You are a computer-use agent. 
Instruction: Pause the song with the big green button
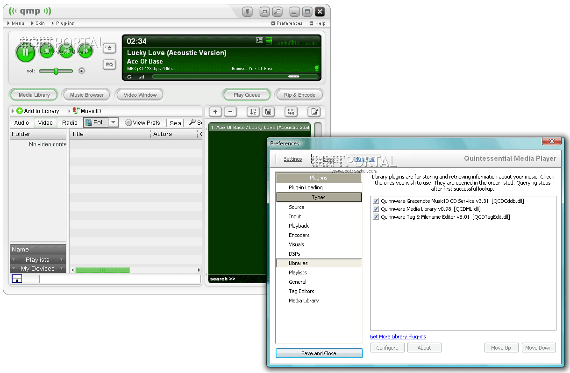coord(25,52)
